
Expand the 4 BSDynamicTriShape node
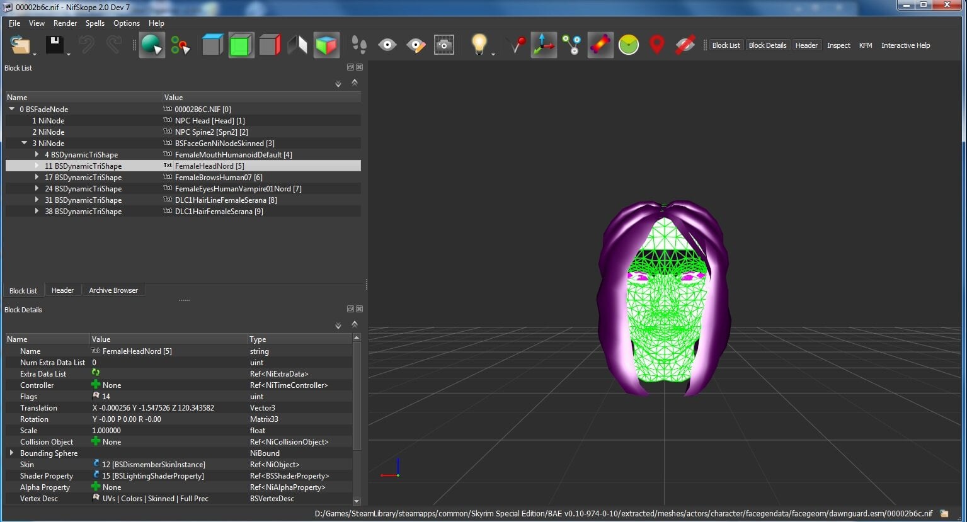click(x=37, y=154)
